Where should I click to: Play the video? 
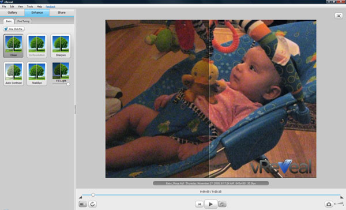pos(210,204)
